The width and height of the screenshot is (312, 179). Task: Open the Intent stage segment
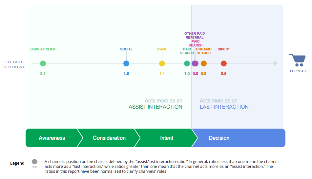(167, 138)
